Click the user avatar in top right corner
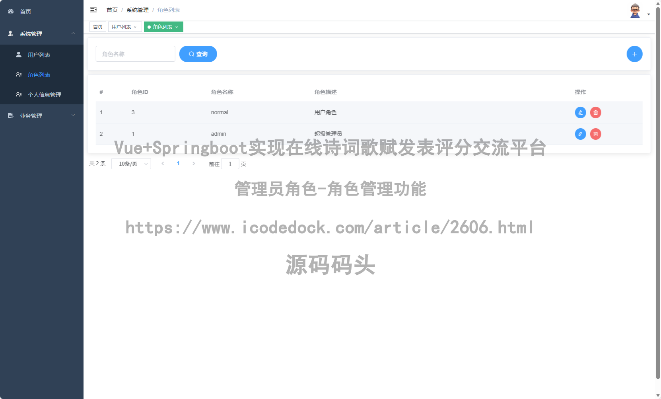This screenshot has height=399, width=661. 634,11
